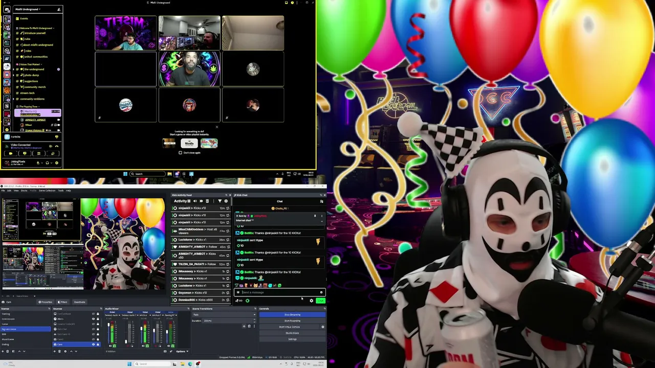Open Discord headphone output options arrow
The image size is (655, 368).
[51, 163]
